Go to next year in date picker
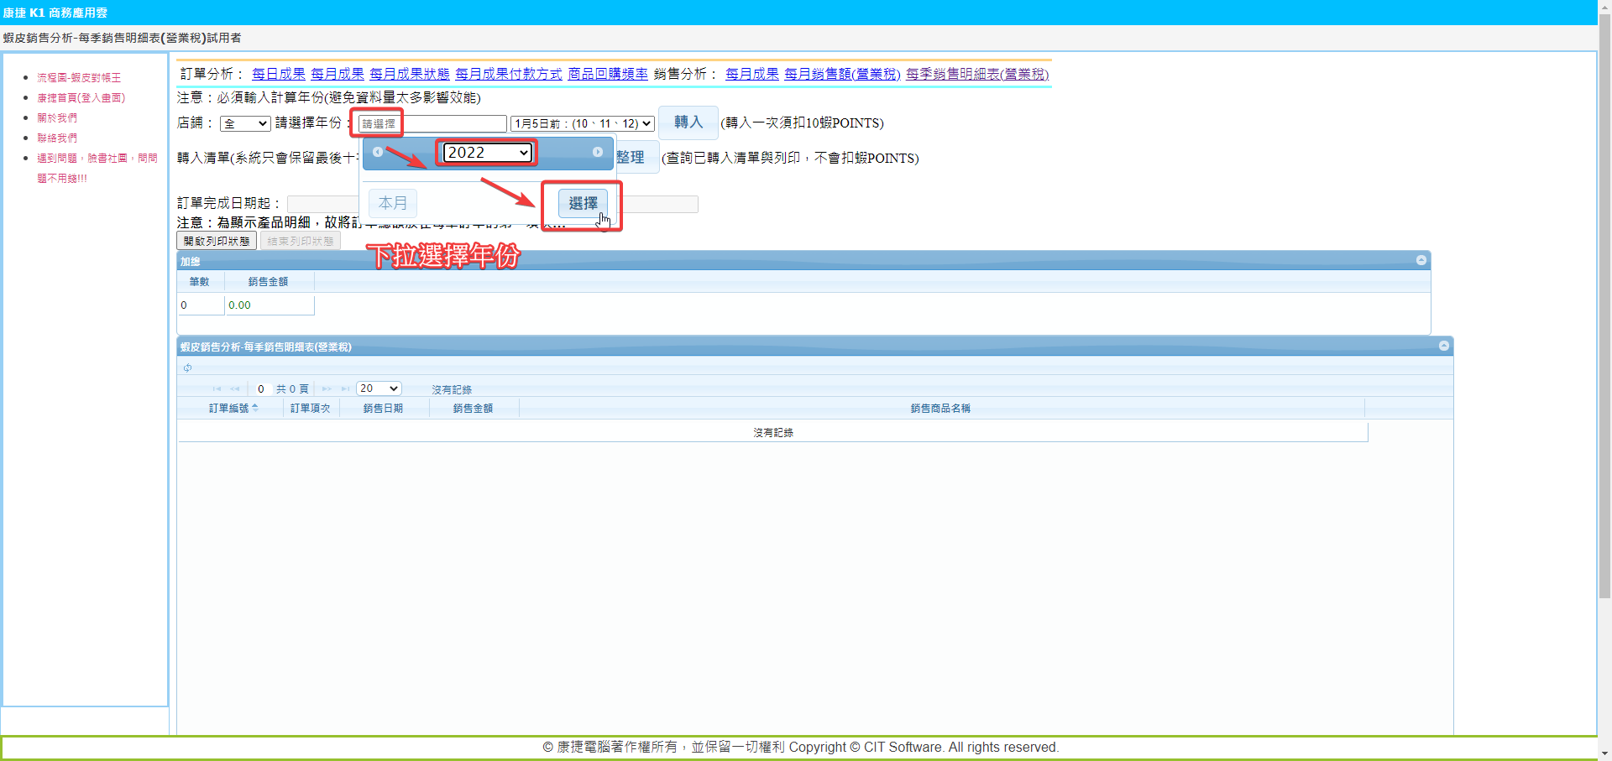Screen dimensions: 1612x761 coord(597,152)
